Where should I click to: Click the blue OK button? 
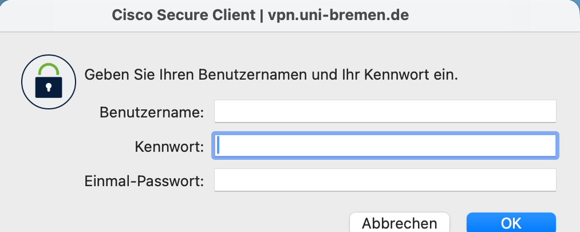coord(511,223)
